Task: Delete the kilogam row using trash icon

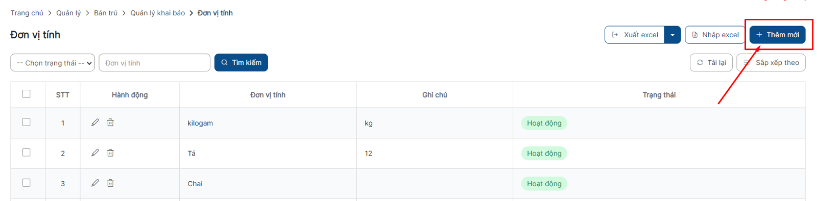Action: coord(110,122)
